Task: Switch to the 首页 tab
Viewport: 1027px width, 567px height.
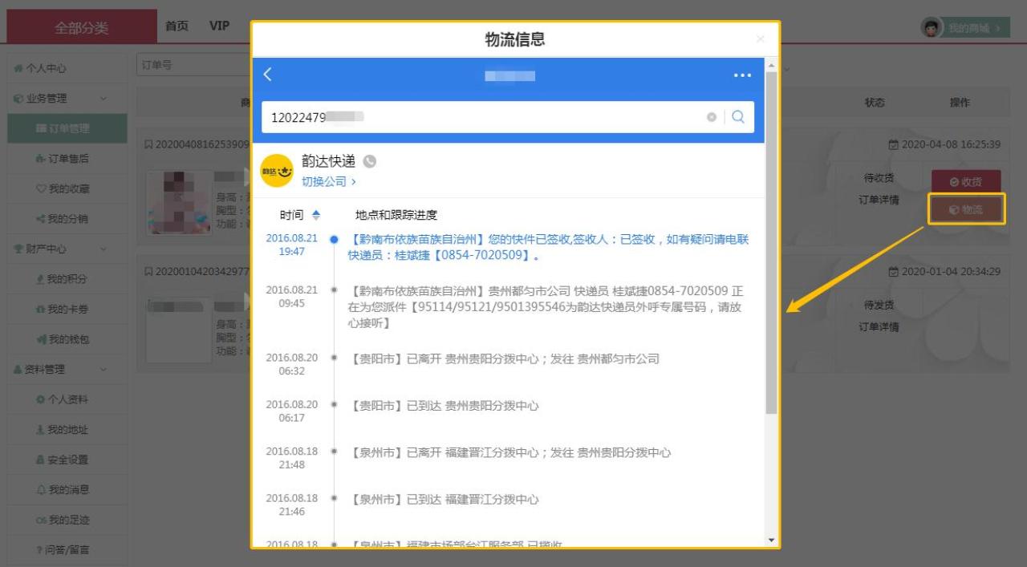Action: point(177,25)
